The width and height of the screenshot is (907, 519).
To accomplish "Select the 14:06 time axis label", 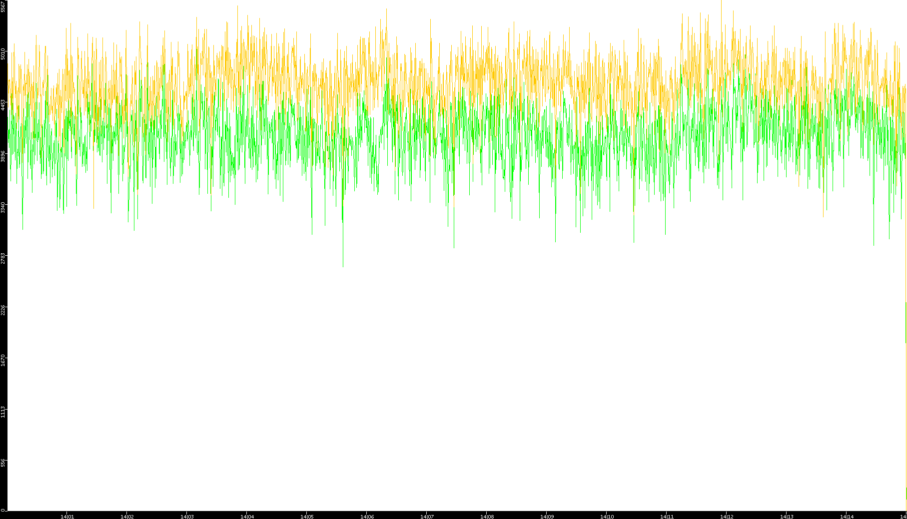I will (367, 516).
